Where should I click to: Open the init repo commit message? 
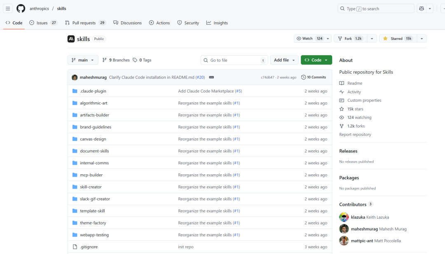point(186,247)
